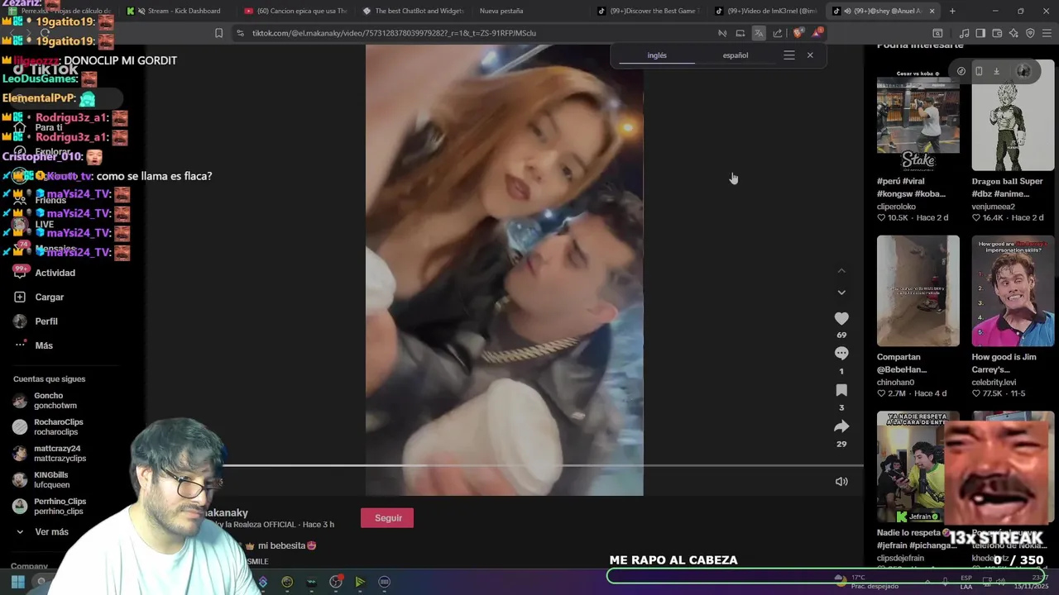This screenshot has width=1059, height=595.
Task: Like the TikTok video with the heart icon
Action: (841, 318)
